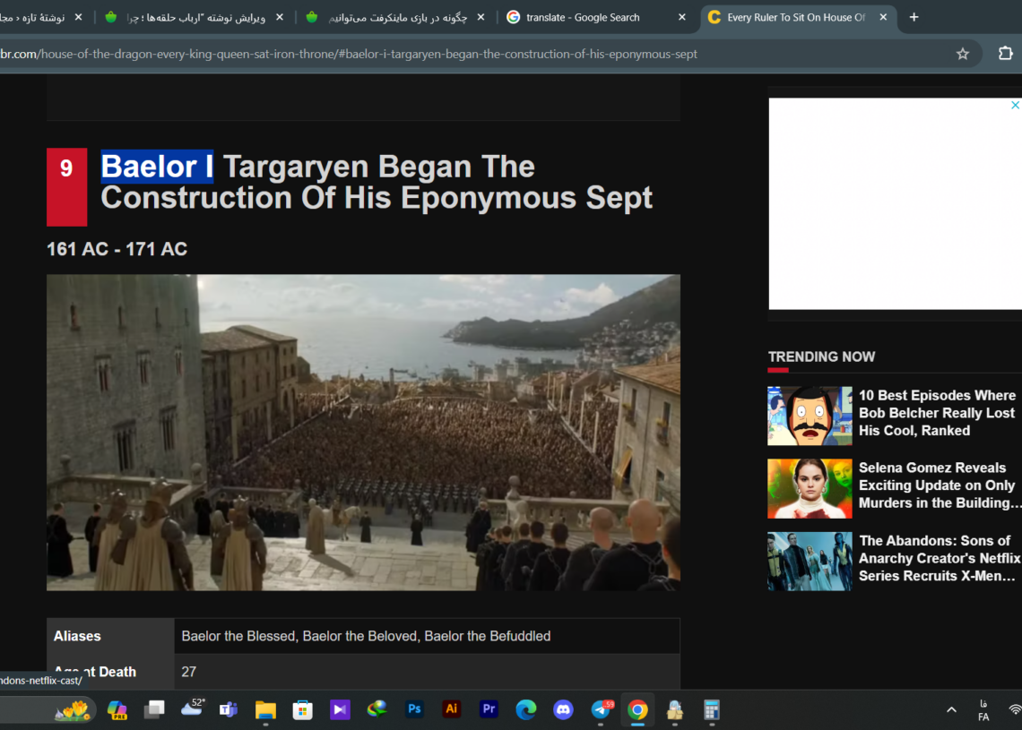The height and width of the screenshot is (730, 1022).
Task: Launch Adobe Premiere Pro from the taskbar
Action: (489, 709)
